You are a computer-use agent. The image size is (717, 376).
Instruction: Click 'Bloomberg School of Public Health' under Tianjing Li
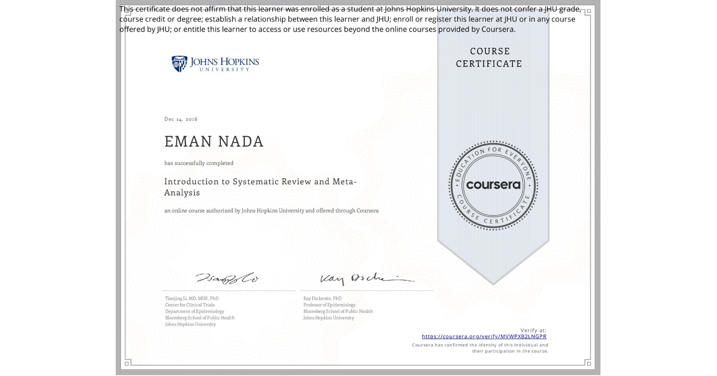pyautogui.click(x=200, y=318)
